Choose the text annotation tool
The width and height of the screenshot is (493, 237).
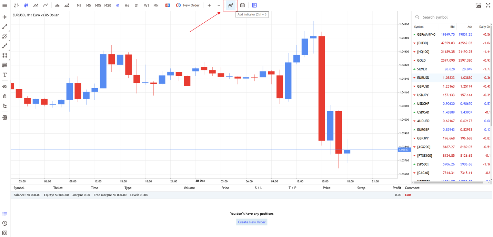pyautogui.click(x=5, y=75)
